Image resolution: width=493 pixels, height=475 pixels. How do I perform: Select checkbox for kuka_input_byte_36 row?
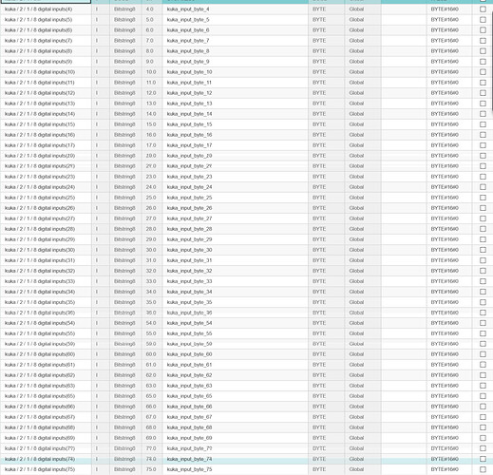pyautogui.click(x=483, y=313)
